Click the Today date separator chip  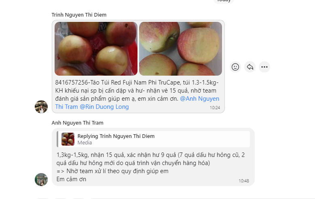coord(224,1)
